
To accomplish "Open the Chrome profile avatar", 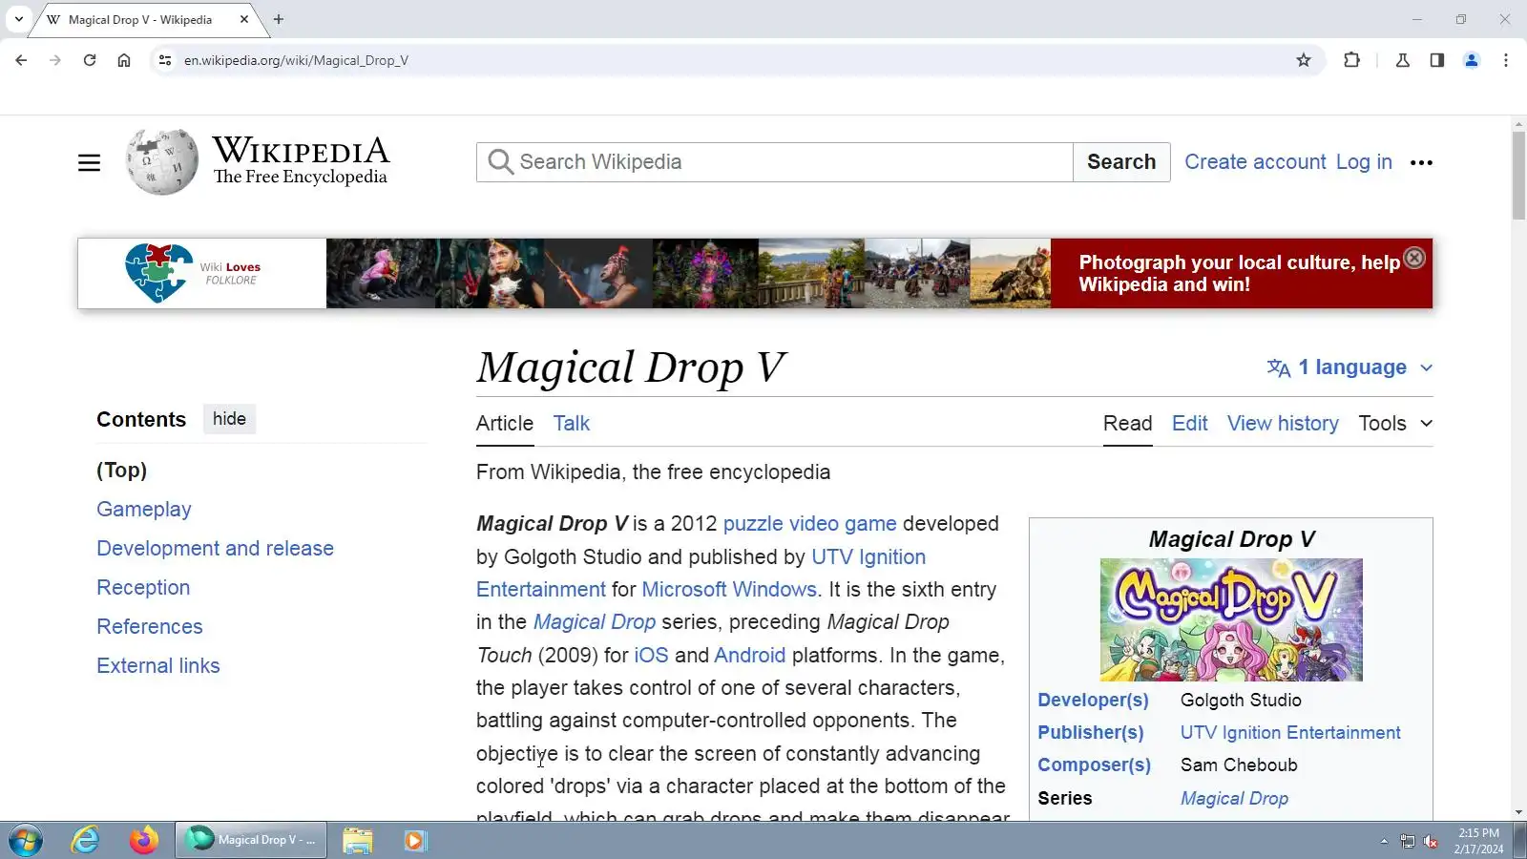I will 1472,60.
